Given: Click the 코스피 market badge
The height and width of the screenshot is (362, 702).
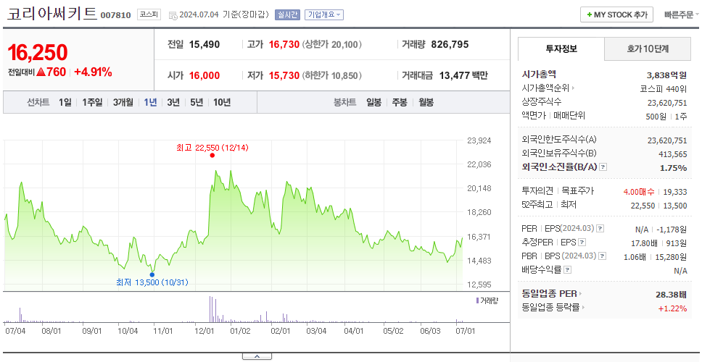Looking at the screenshot, I should (149, 14).
